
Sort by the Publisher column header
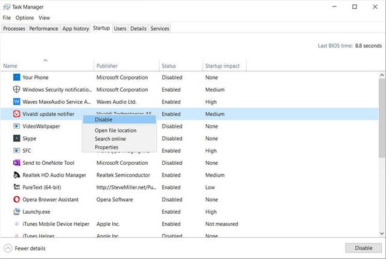(127, 66)
